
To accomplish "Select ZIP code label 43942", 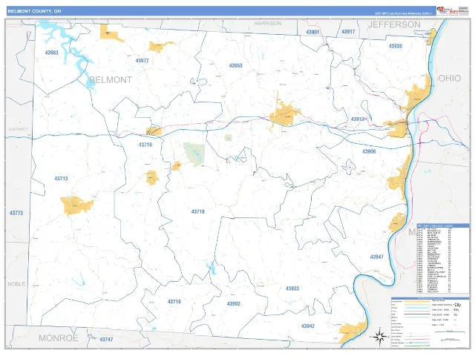I will click(x=308, y=326).
